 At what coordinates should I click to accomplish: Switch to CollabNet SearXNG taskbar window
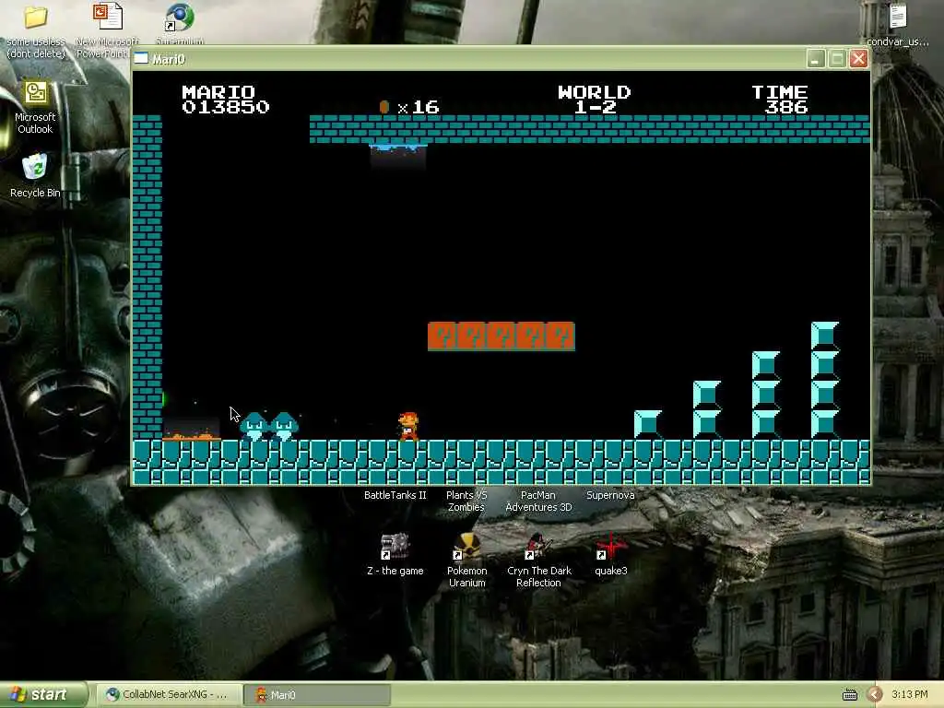(x=169, y=695)
